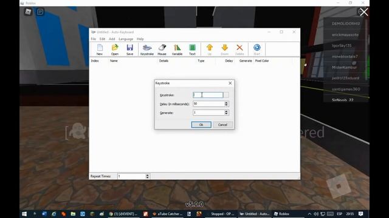Click the Details column header
The image size is (389, 218).
coord(164,61)
